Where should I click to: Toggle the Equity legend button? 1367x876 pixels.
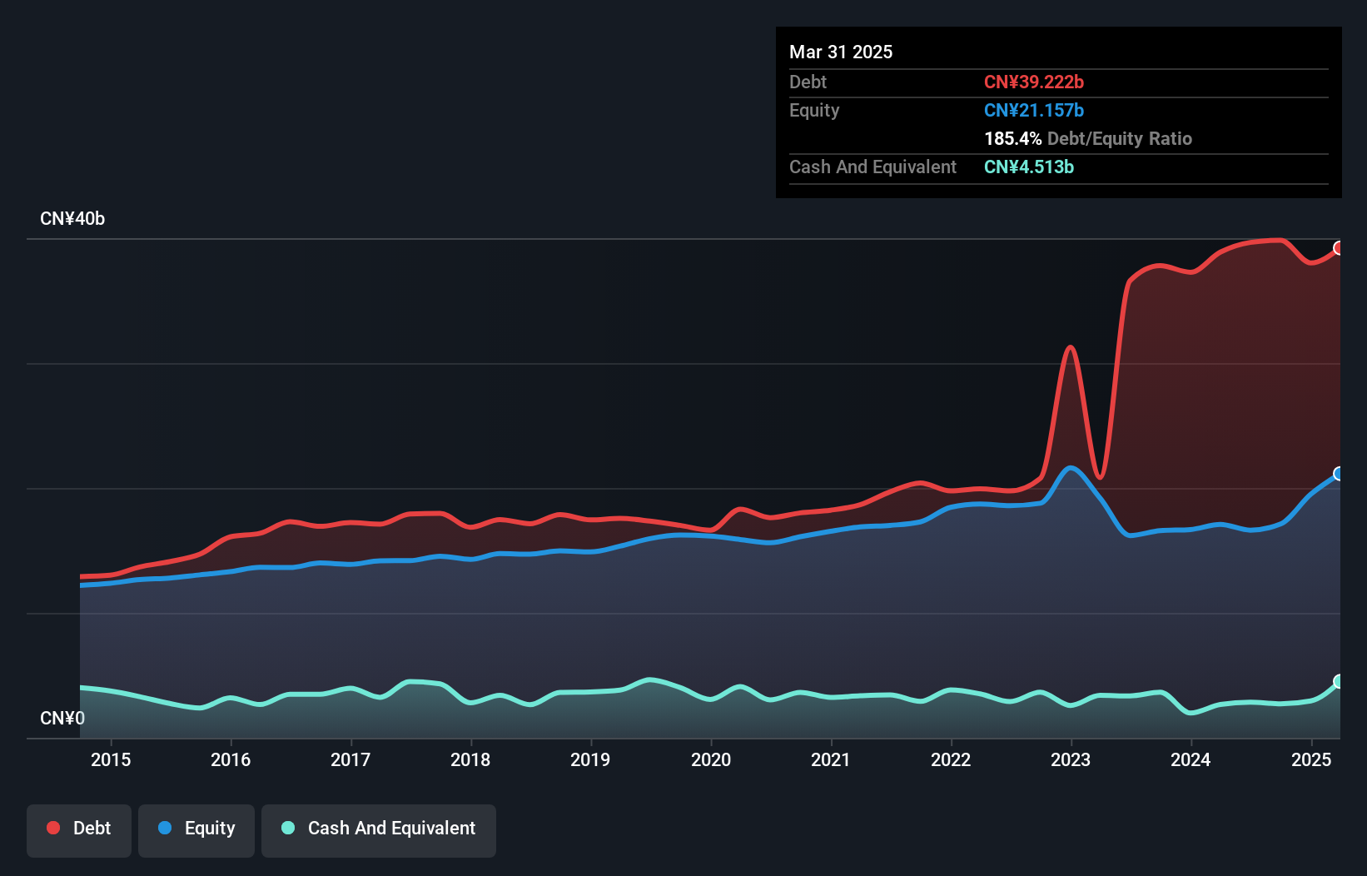(x=196, y=830)
